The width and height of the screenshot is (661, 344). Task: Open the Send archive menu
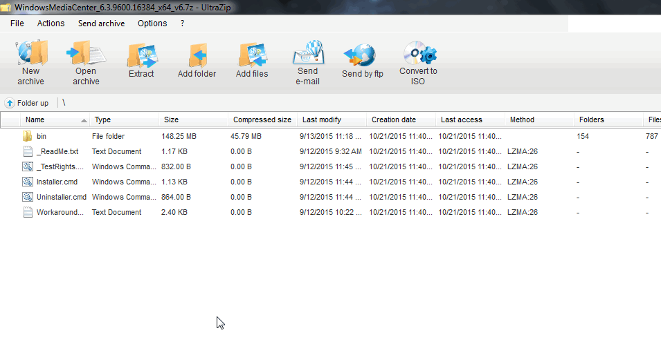(101, 23)
